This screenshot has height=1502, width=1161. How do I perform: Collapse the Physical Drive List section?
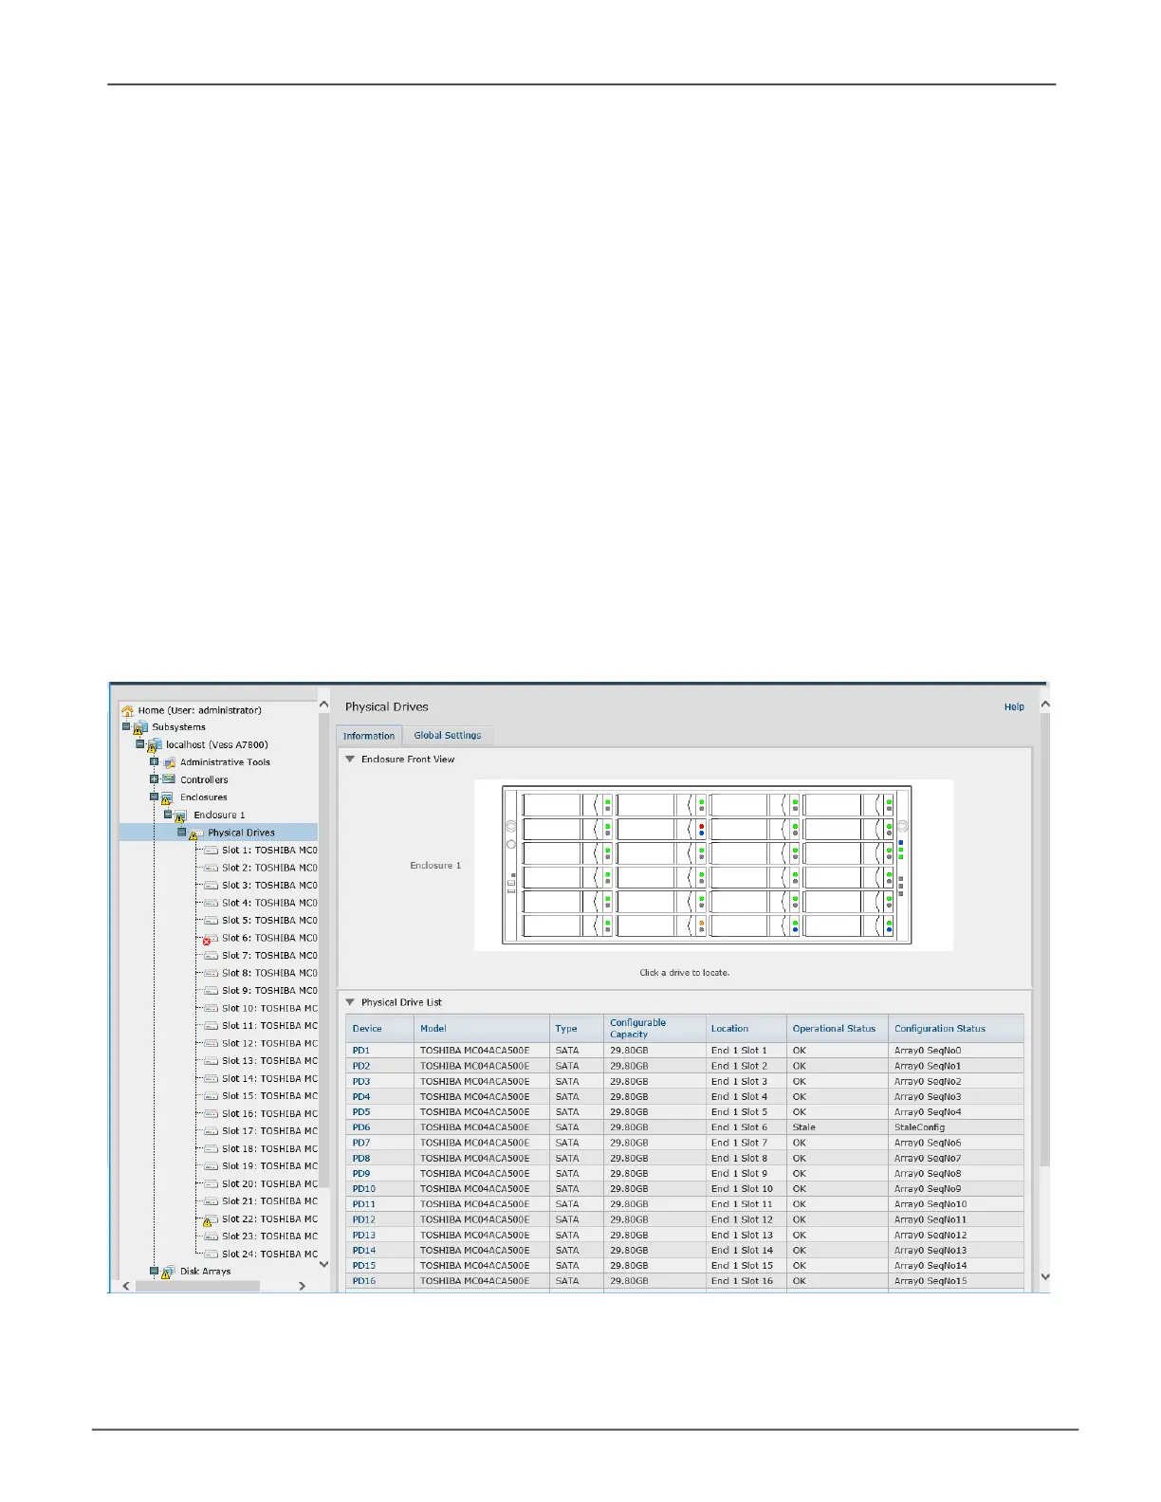tap(350, 1002)
